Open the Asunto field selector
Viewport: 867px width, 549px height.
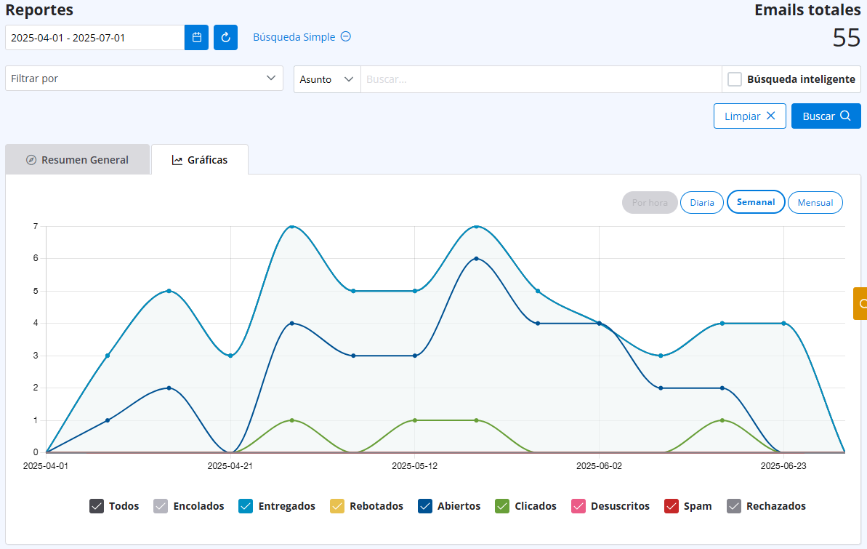[x=327, y=79]
